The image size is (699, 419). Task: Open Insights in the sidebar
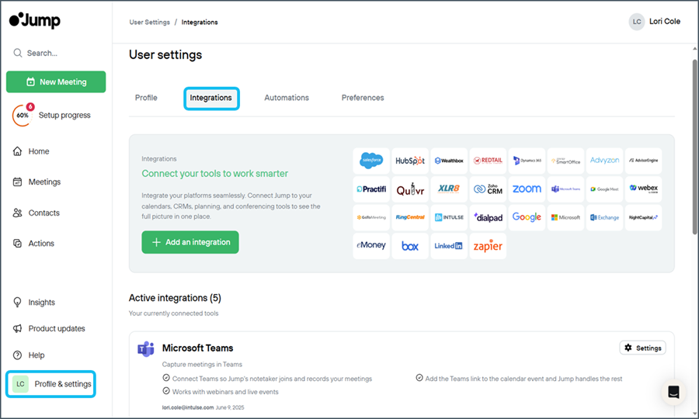pos(34,303)
